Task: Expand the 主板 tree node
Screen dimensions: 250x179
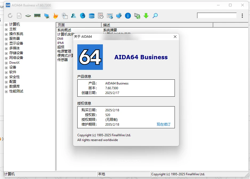Action: point(6,29)
